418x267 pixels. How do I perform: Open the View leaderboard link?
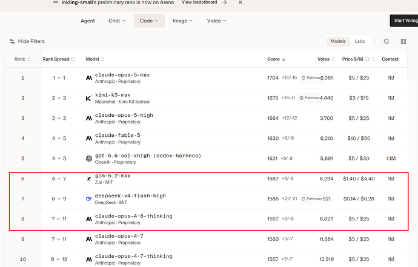click(204, 2)
